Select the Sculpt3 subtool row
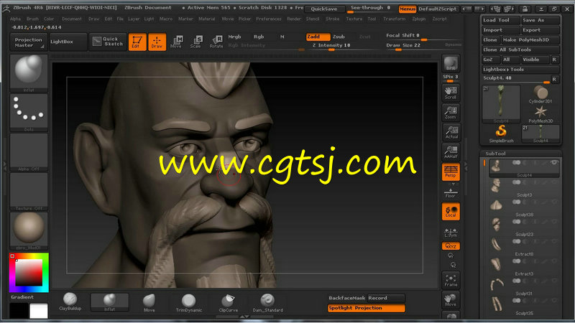Image resolution: width=575 pixels, height=323 pixels. coord(524,188)
